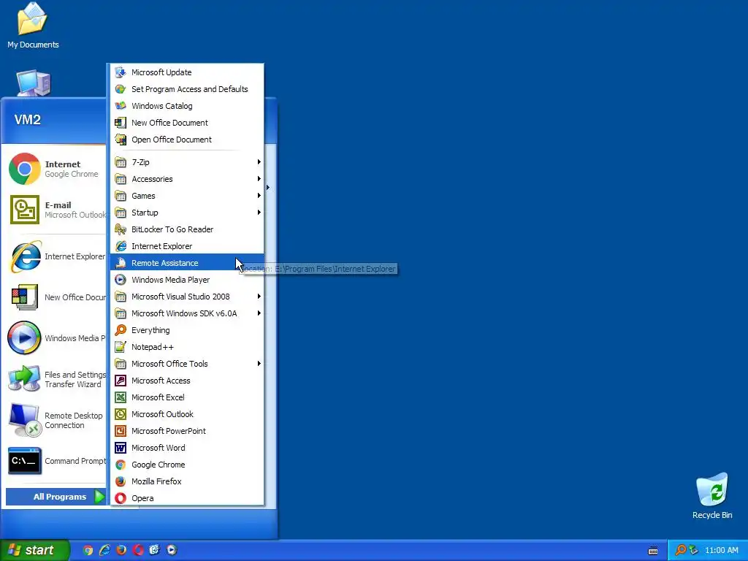Screen dimensions: 748x561
Task: Expand Microsoft Office Tools submenu arrow
Action: tap(259, 364)
